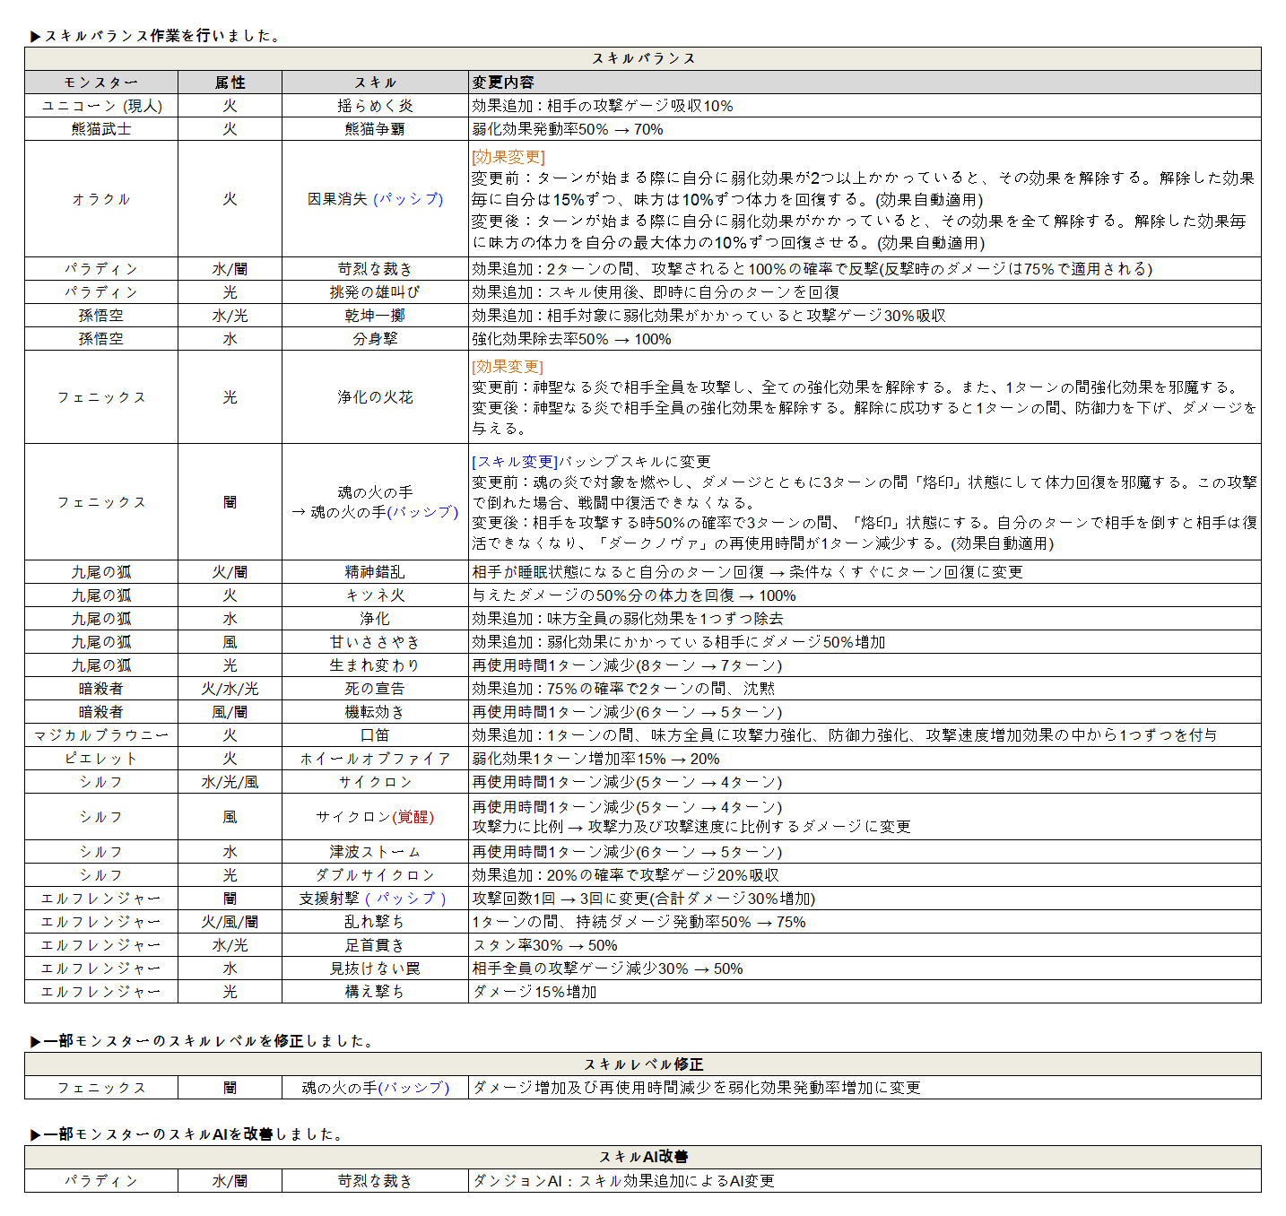
Task: Click the 乾坤一擲 skill cell
Action: pyautogui.click(x=375, y=316)
